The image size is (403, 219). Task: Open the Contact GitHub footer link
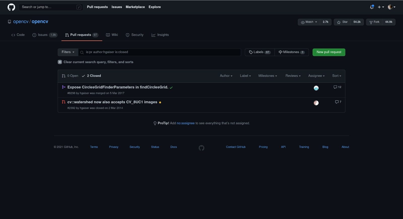(x=236, y=147)
